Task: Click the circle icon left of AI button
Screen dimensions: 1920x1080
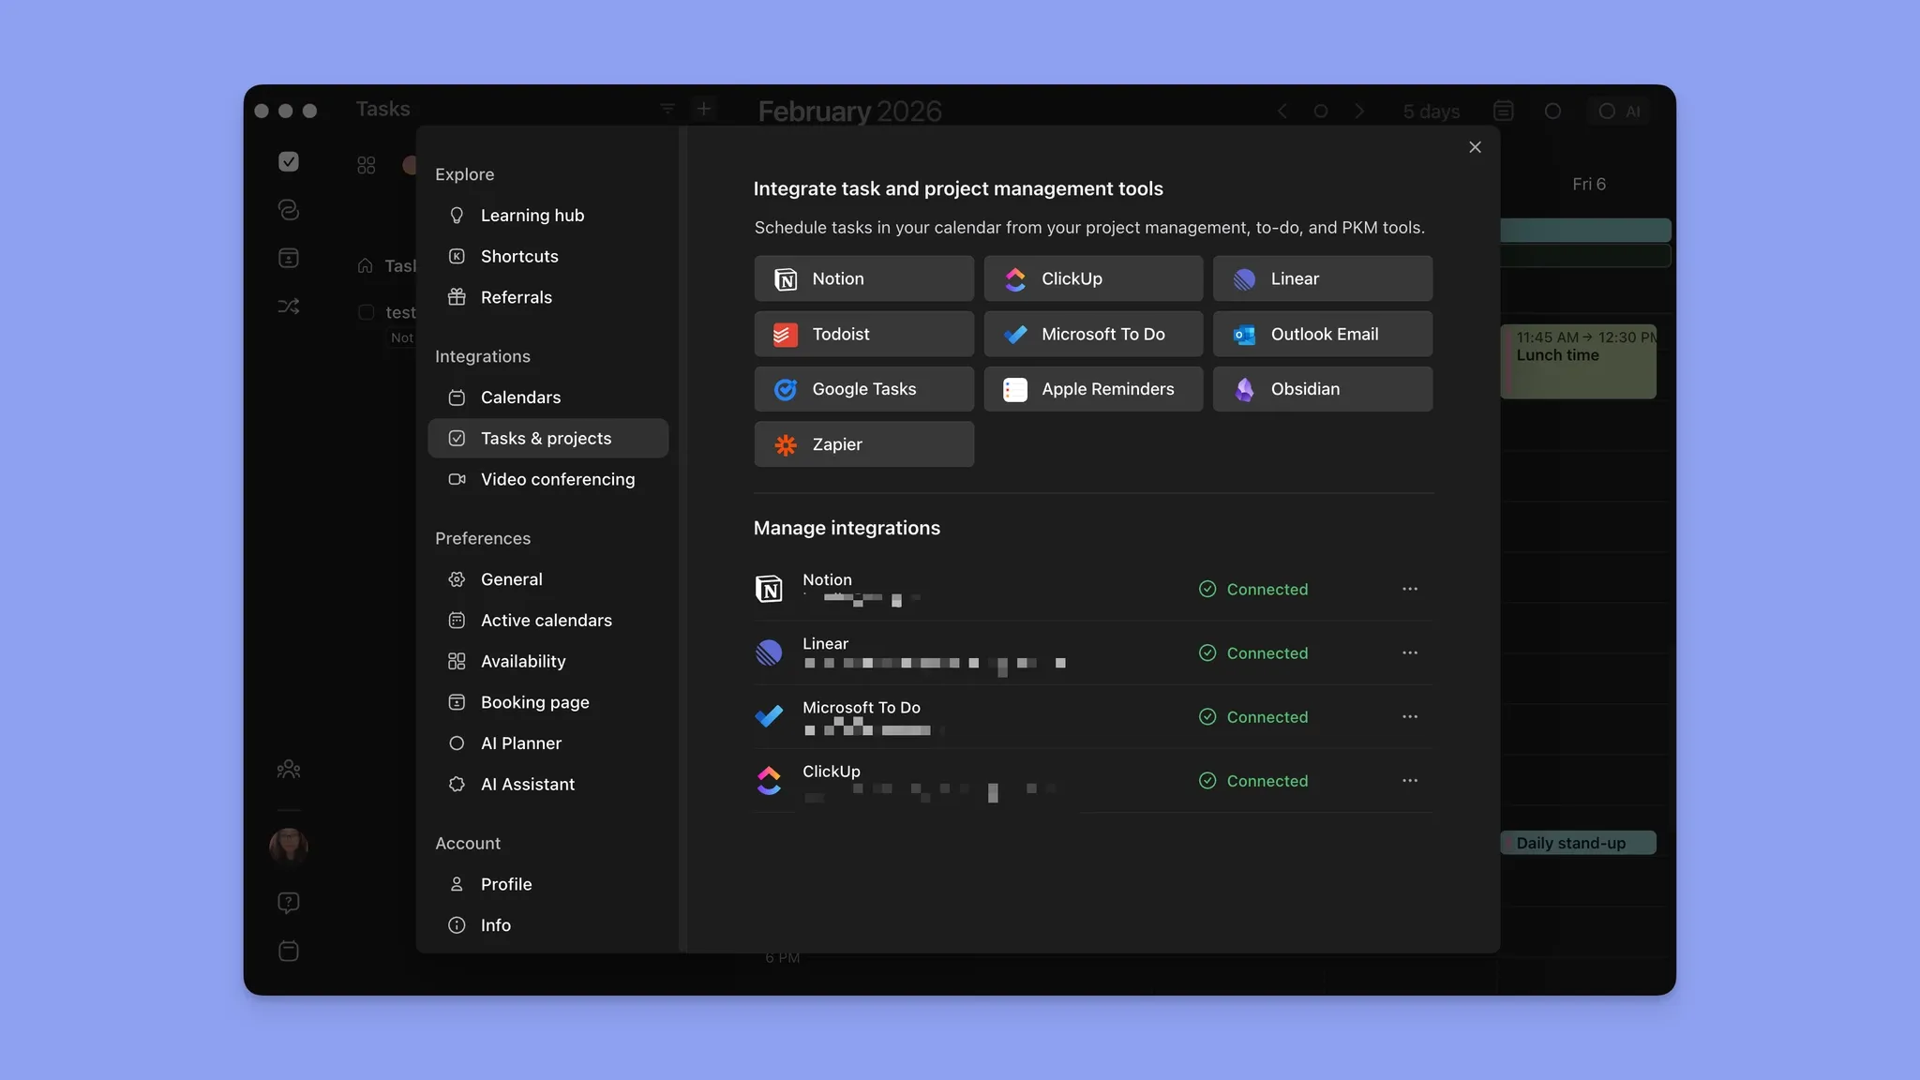Action: point(1552,112)
